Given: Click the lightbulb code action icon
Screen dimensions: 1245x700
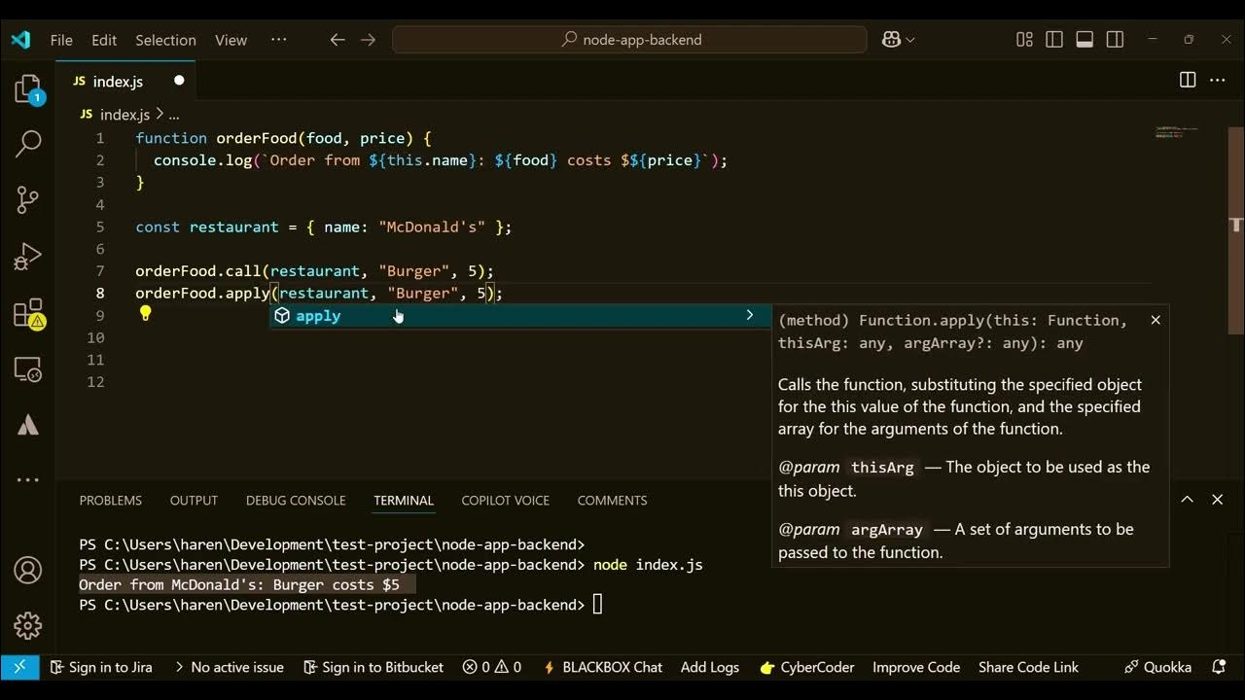Looking at the screenshot, I should coord(145,313).
